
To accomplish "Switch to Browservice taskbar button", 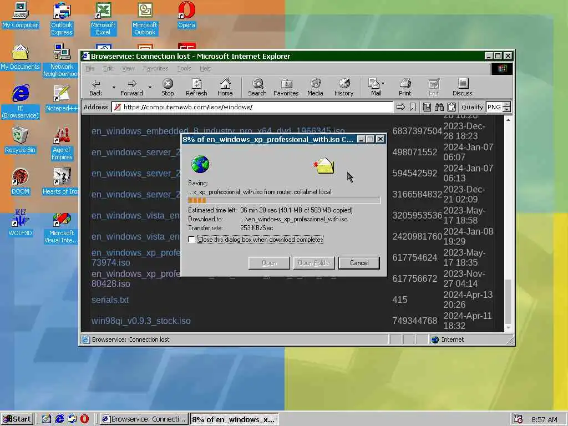I will pyautogui.click(x=144, y=419).
